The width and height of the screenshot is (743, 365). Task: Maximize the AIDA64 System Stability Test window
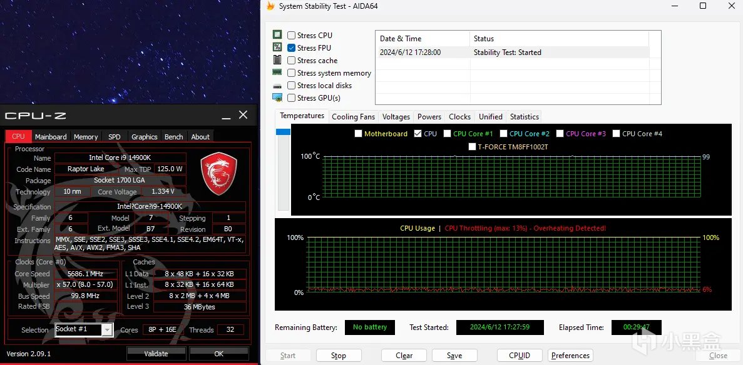click(x=703, y=6)
